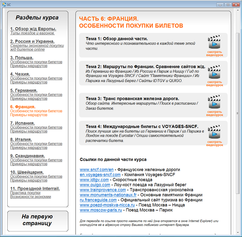Open 'Особенности покупки билетов' under Италия
The width and height of the screenshot is (242, 237).
pos(36,144)
